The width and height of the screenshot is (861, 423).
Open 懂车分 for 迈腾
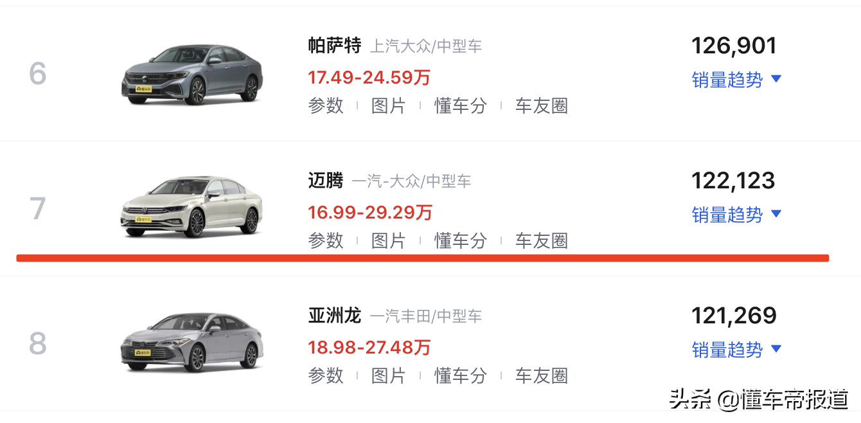click(461, 240)
